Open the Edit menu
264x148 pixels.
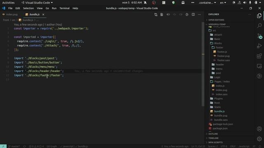tap(18, 8)
